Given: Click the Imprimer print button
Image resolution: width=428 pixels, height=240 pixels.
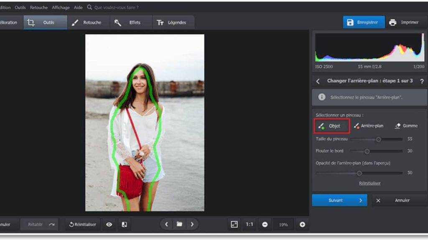Looking at the screenshot, I should [405, 22].
